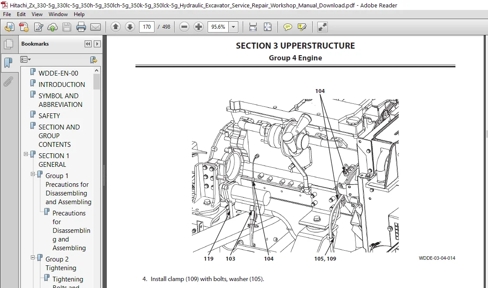The width and height of the screenshot is (488, 288).
Task: Go to the SAFETY bookmark
Action: [49, 116]
